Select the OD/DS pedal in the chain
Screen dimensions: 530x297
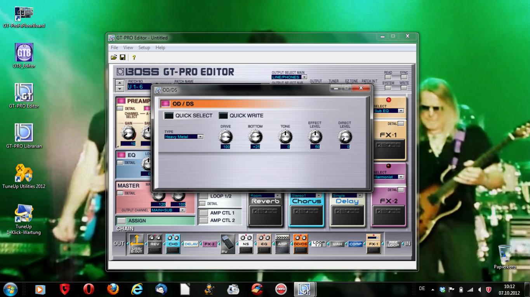point(301,244)
